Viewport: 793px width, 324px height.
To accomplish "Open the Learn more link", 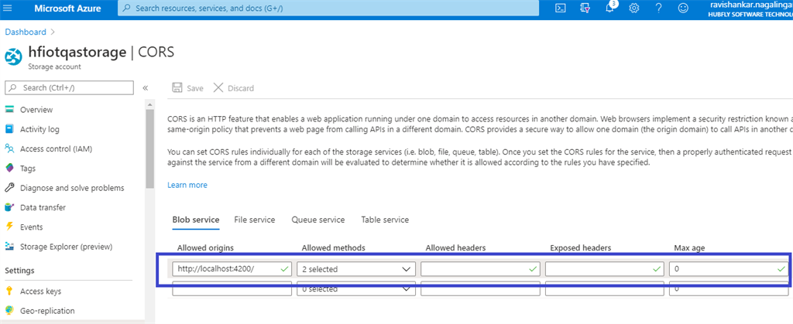I will [187, 186].
